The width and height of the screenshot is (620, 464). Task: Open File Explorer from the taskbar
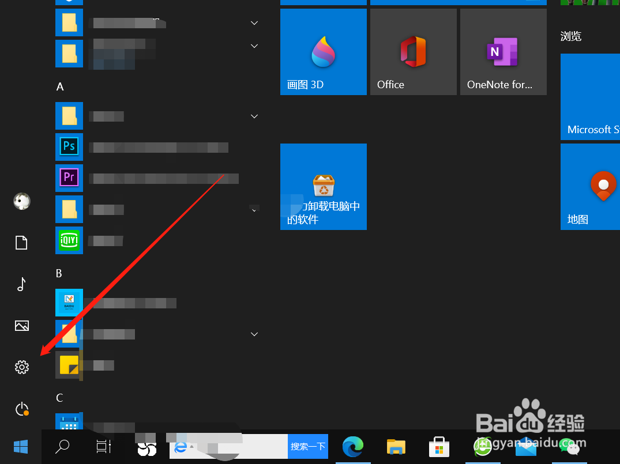click(396, 447)
